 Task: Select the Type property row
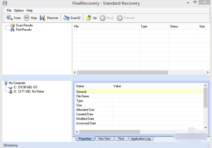pyautogui.click(x=139, y=101)
